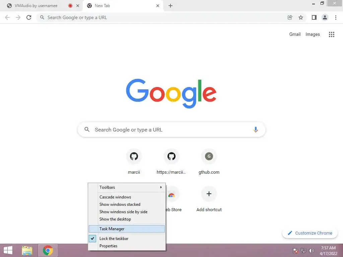The image size is (343, 257).
Task: Bookmark this tab with the star icon
Action: (x=301, y=17)
